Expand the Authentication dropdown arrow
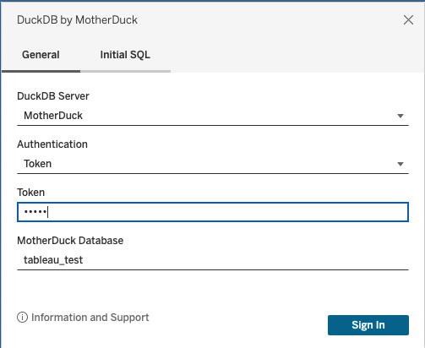The image size is (425, 348). pos(400,164)
